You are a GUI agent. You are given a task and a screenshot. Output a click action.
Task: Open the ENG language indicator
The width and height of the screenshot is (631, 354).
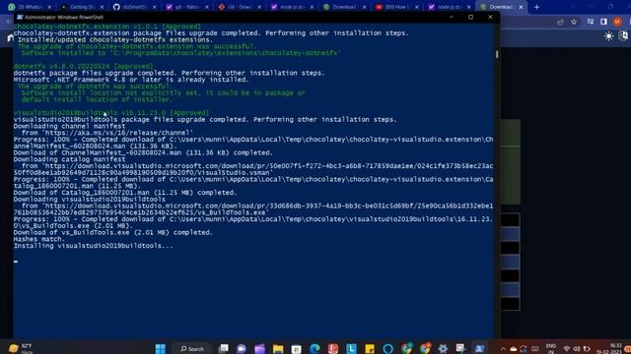coord(551,348)
